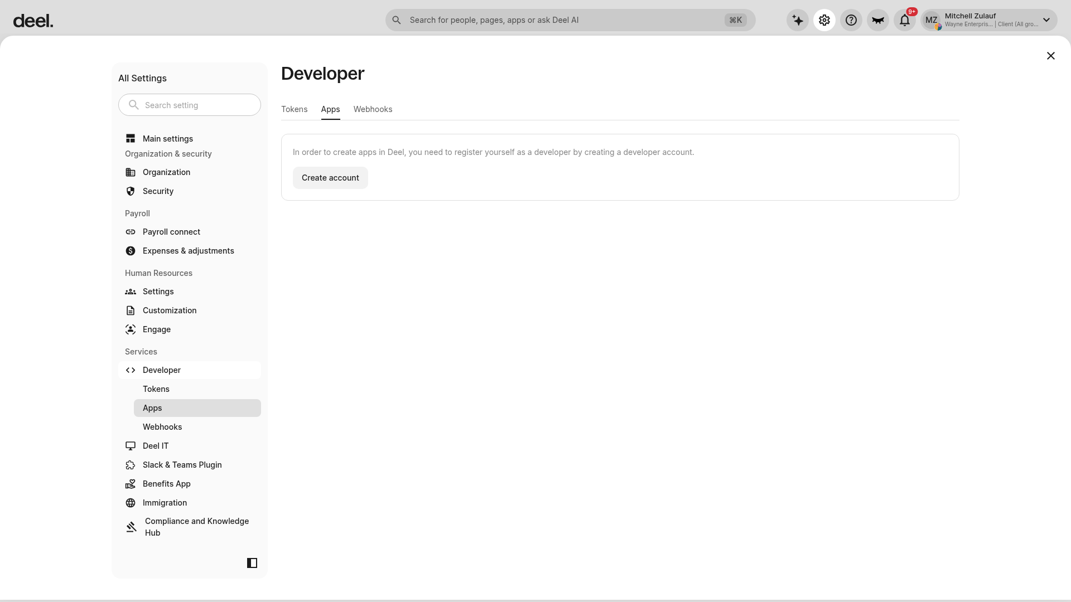Click the Expenses dollar-coin icon

pyautogui.click(x=131, y=251)
